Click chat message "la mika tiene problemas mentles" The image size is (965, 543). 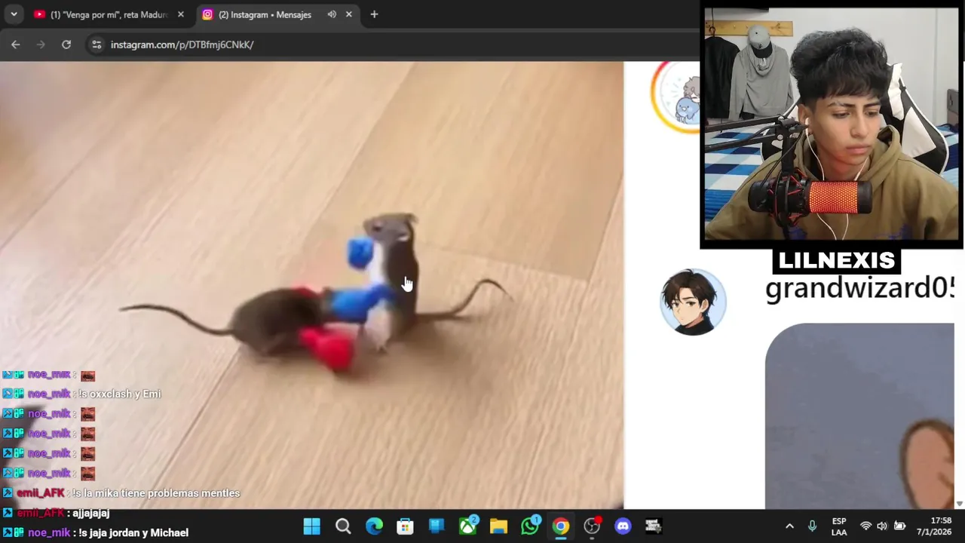point(156,493)
